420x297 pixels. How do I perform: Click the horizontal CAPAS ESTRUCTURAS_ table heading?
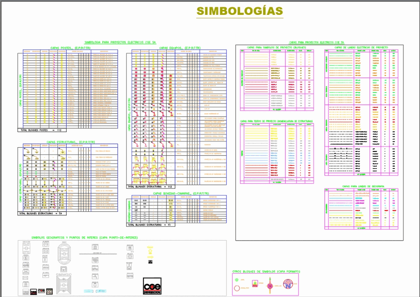point(71,142)
